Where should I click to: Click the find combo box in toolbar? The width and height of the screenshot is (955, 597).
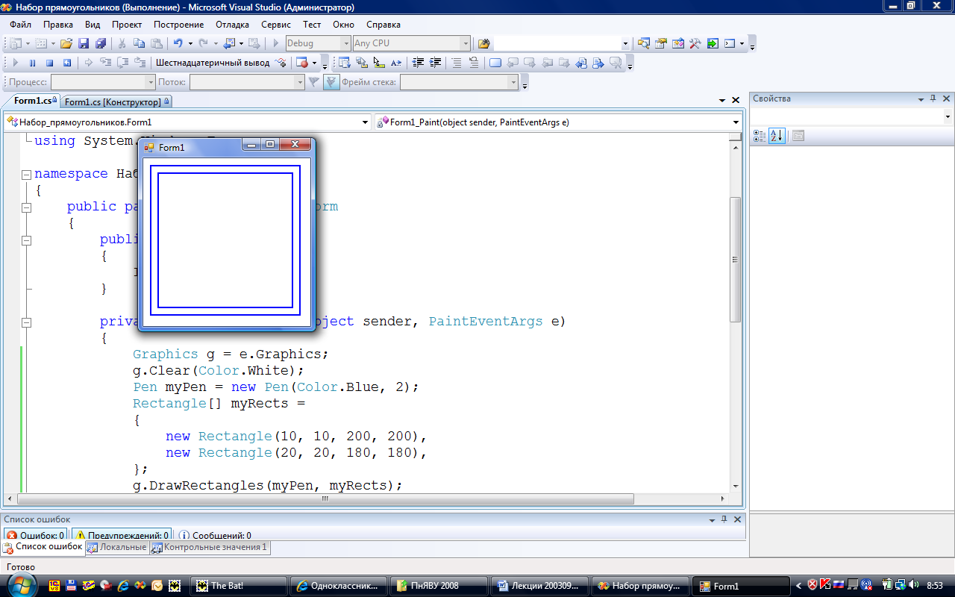pos(562,43)
